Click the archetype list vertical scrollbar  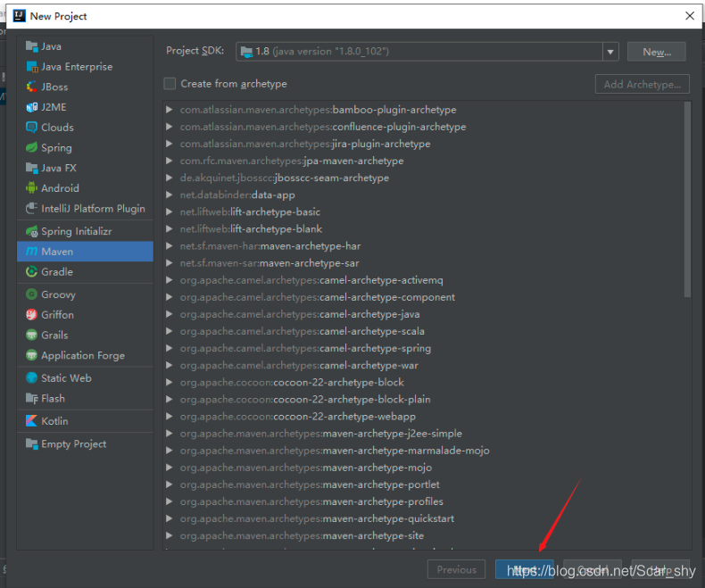(x=687, y=199)
